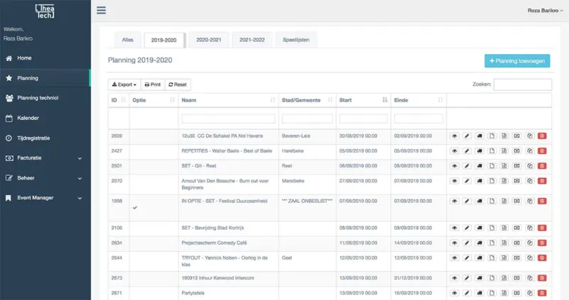The height and width of the screenshot is (300, 569).
Task: Open the banknote icon for row 2501
Action: tap(517, 166)
